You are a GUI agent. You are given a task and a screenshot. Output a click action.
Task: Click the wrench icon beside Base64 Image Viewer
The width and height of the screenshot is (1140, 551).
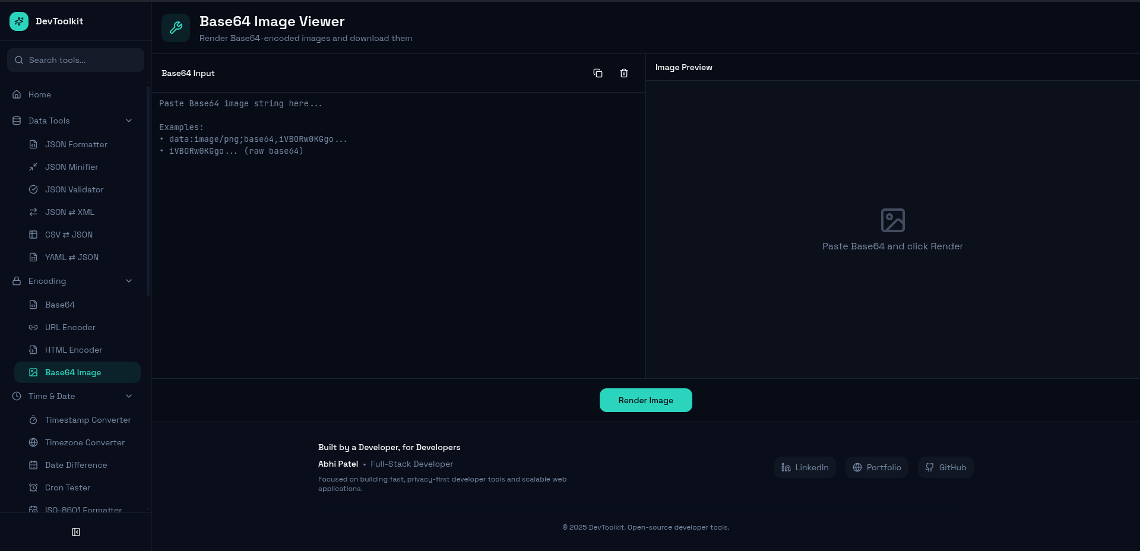pos(175,27)
